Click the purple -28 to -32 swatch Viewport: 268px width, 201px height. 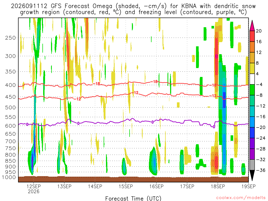point(252,154)
